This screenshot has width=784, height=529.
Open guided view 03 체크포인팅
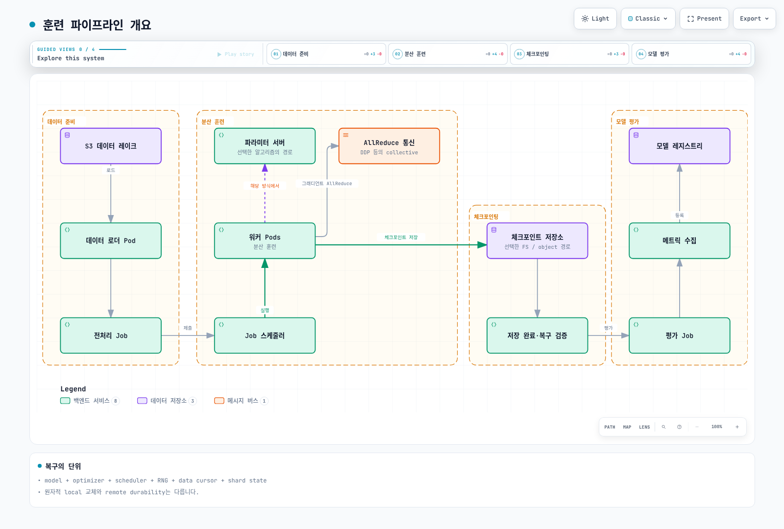point(569,54)
